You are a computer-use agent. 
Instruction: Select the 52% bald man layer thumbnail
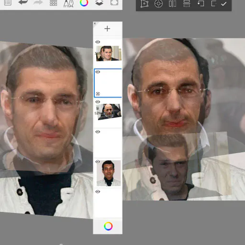pyautogui.click(x=109, y=112)
